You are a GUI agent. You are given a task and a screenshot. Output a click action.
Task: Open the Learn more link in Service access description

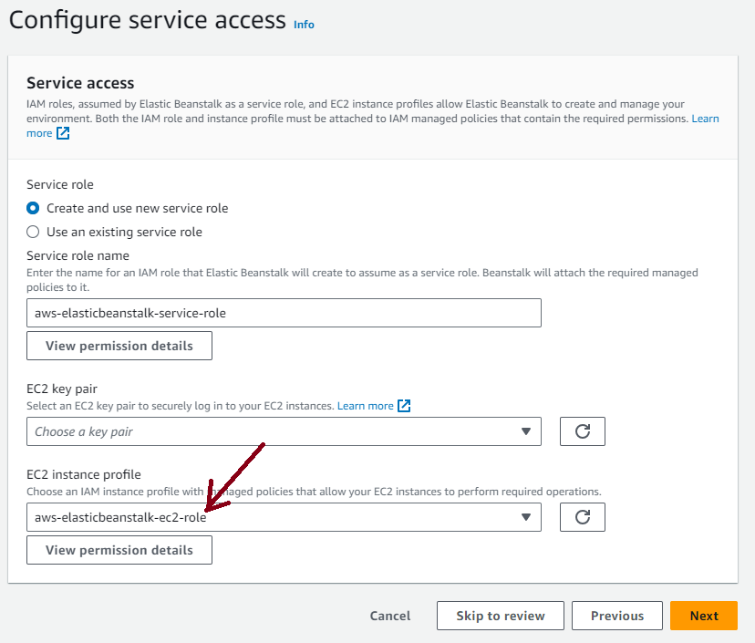click(705, 119)
